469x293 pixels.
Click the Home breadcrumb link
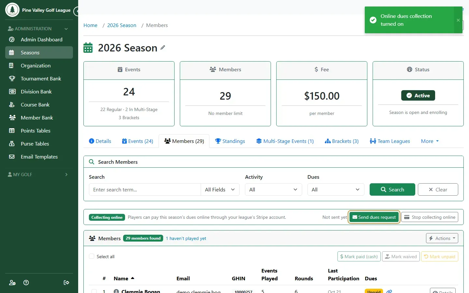(90, 25)
